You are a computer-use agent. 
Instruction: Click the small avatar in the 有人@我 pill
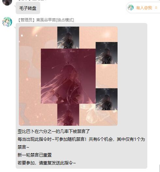click(131, 8)
